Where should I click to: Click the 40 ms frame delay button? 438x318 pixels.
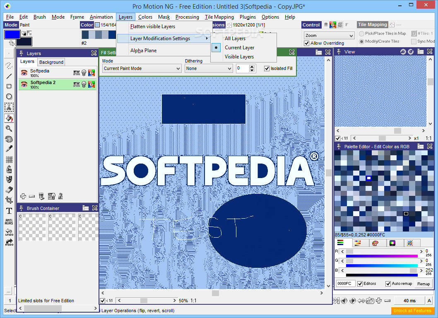[409, 301]
